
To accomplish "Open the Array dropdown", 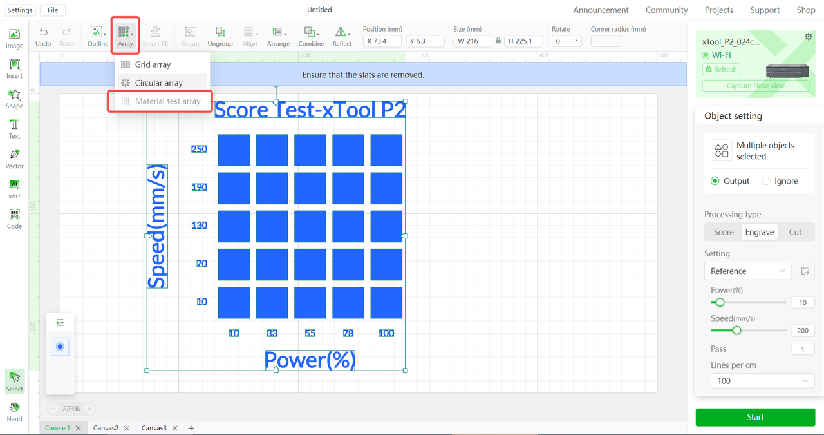I will click(x=125, y=37).
